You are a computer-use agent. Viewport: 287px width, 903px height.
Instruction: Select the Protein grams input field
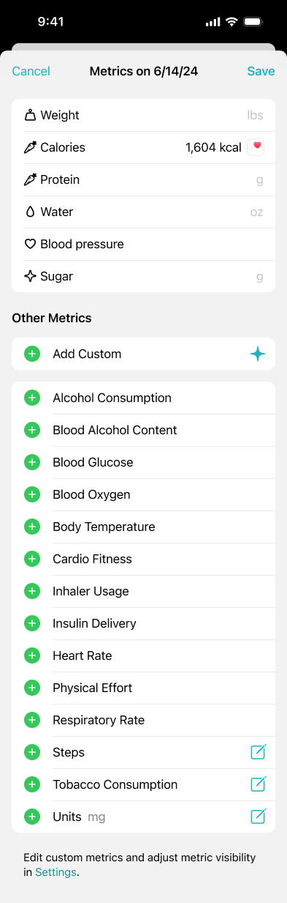tap(143, 179)
